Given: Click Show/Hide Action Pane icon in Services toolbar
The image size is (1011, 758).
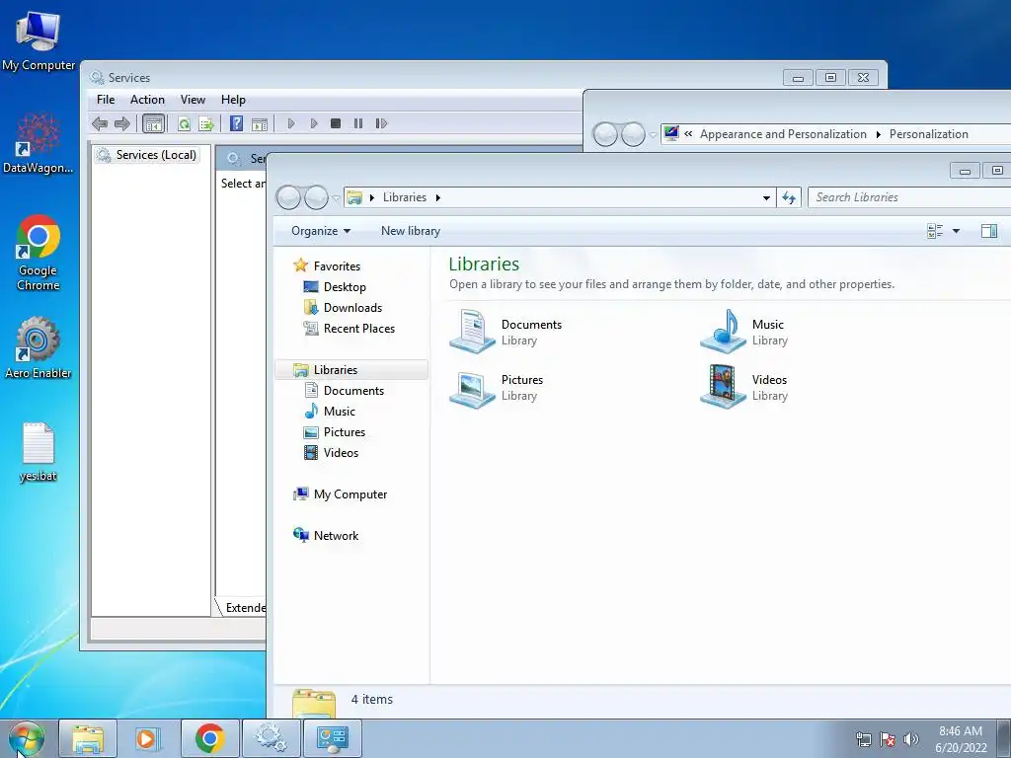Looking at the screenshot, I should click(x=260, y=123).
